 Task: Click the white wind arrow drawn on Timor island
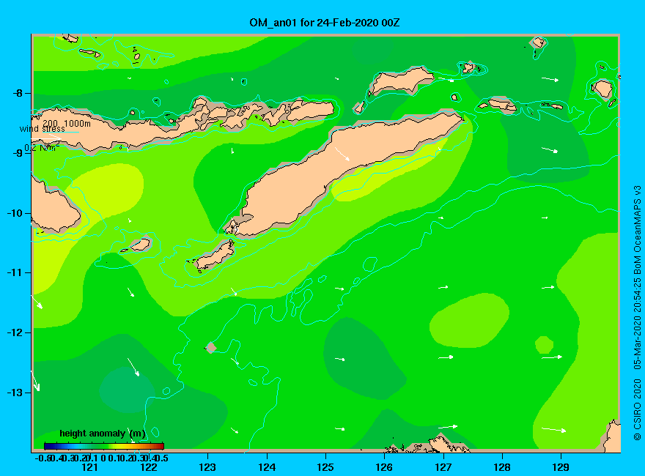(x=342, y=153)
